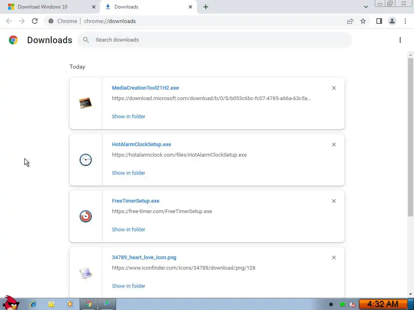
Task: Open the HotAlarmClockSetup.exe file link
Action: click(x=141, y=144)
